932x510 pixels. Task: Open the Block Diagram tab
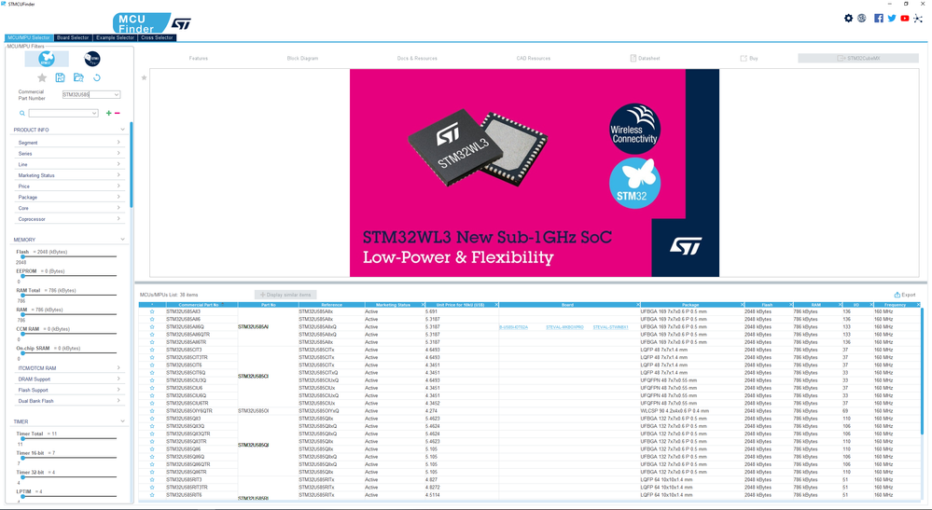[x=302, y=58]
